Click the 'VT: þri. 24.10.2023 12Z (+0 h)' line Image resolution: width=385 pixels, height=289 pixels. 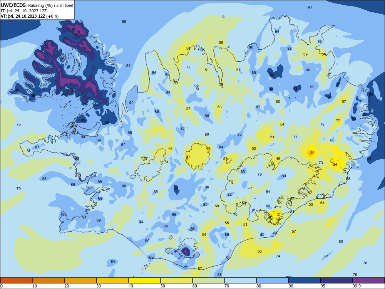click(30, 16)
